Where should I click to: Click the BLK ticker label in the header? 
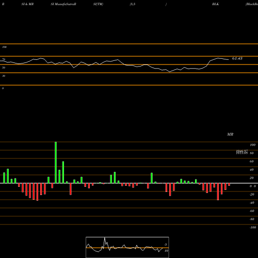[x=216, y=4]
